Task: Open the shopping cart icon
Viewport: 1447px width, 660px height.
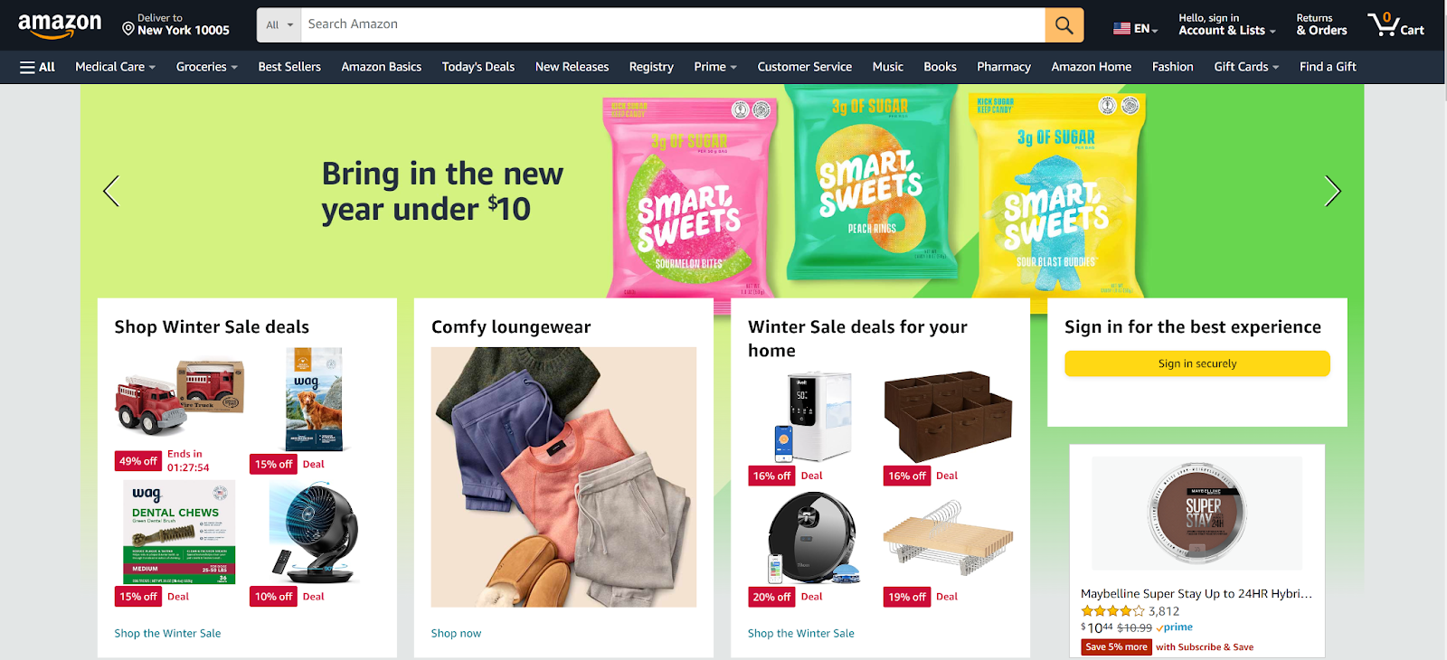Action: (1395, 24)
